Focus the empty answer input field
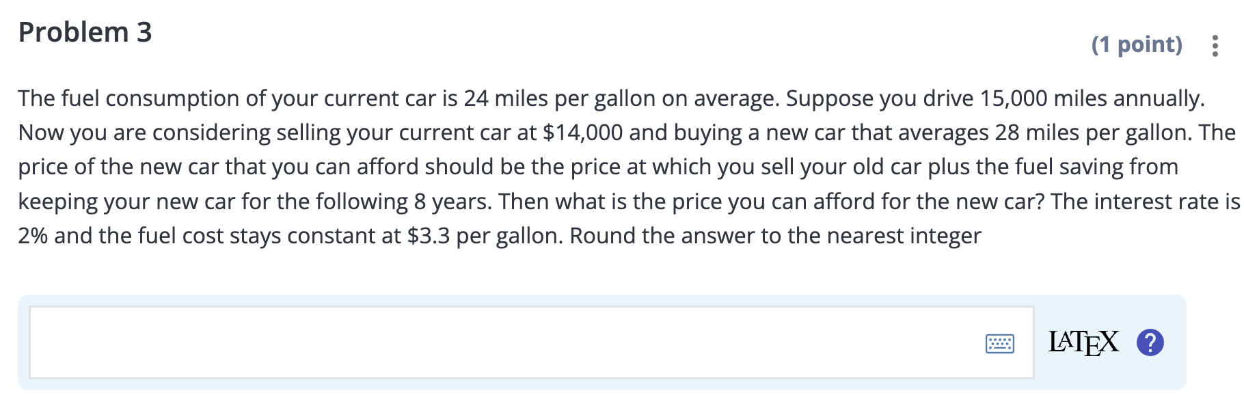The image size is (1244, 406). [x=531, y=342]
